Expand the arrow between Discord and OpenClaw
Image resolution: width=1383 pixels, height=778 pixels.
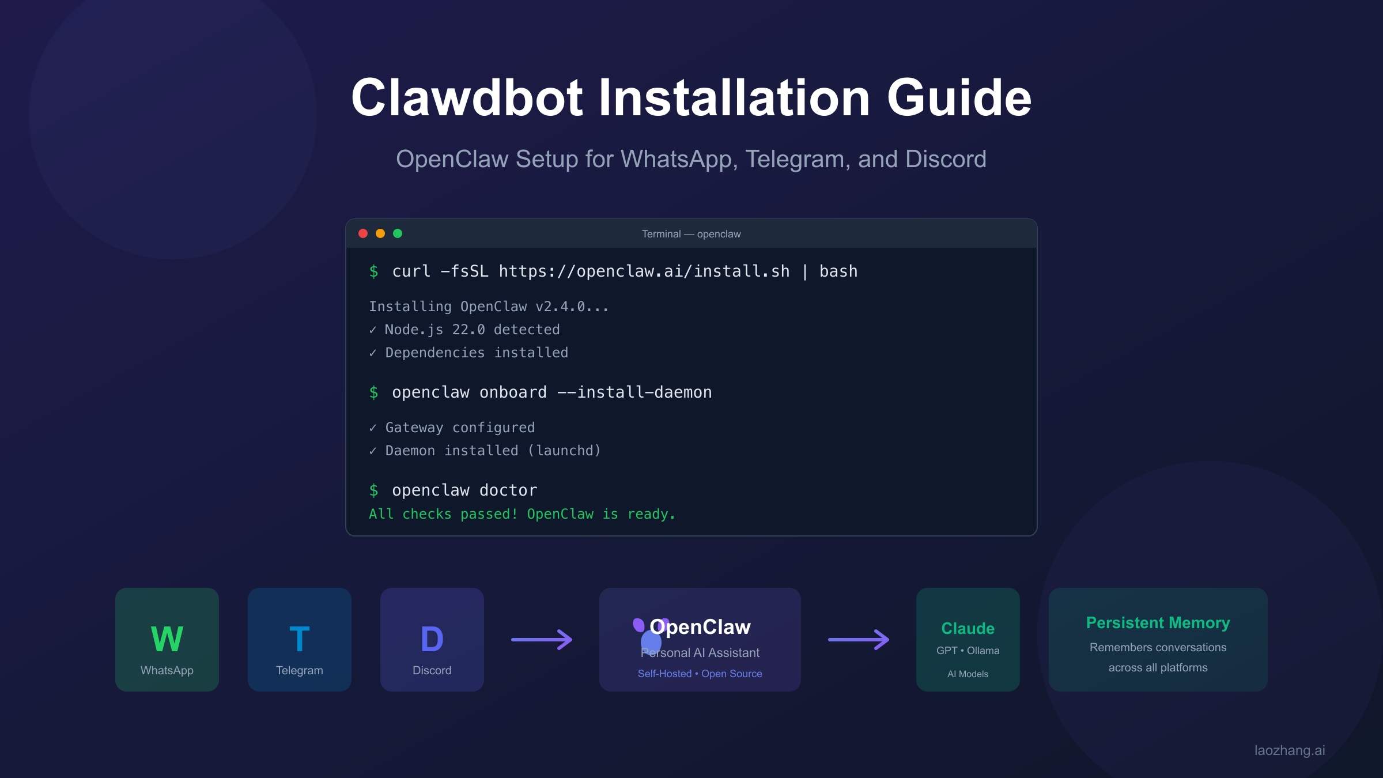pos(542,639)
